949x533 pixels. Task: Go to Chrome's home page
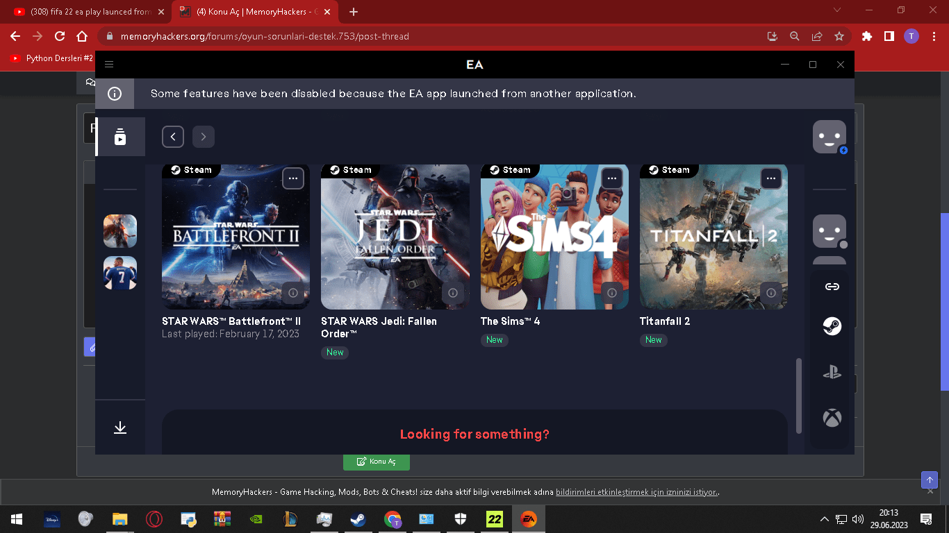coord(82,36)
